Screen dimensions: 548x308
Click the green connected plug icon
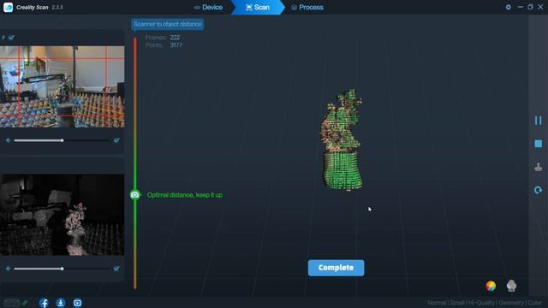pos(25,303)
